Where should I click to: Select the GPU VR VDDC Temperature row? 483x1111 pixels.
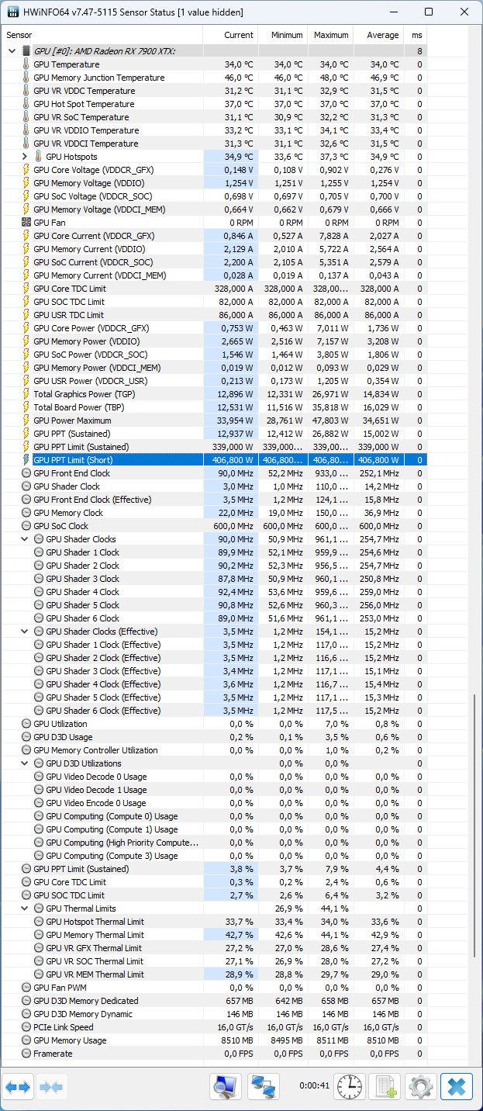pos(213,91)
